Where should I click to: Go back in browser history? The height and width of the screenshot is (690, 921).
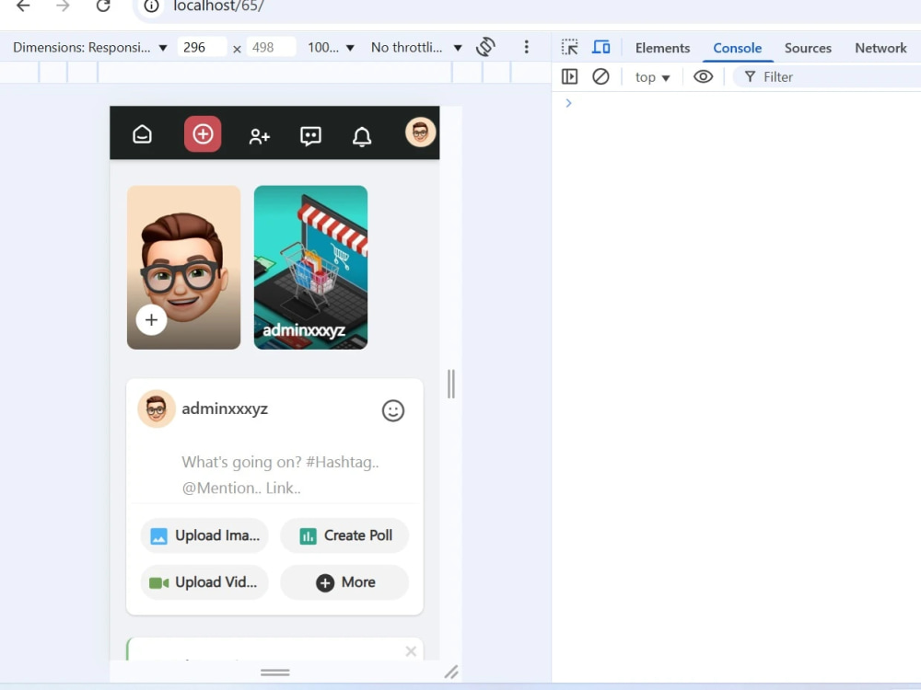pyautogui.click(x=23, y=6)
